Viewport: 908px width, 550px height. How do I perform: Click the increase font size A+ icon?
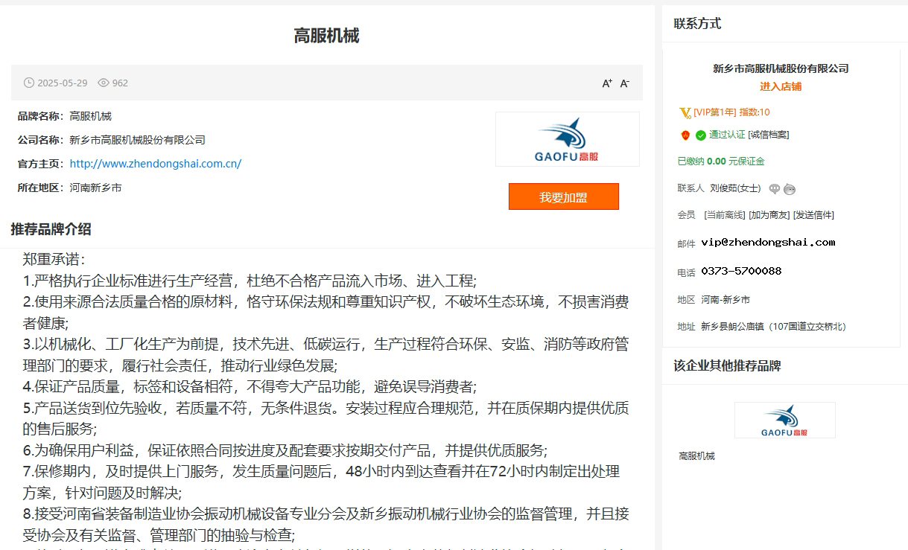pyautogui.click(x=607, y=83)
